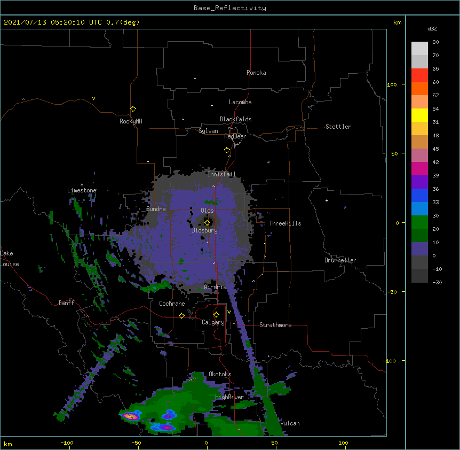
Task: Click the yellow radar site marker near Olds
Action: click(x=208, y=223)
